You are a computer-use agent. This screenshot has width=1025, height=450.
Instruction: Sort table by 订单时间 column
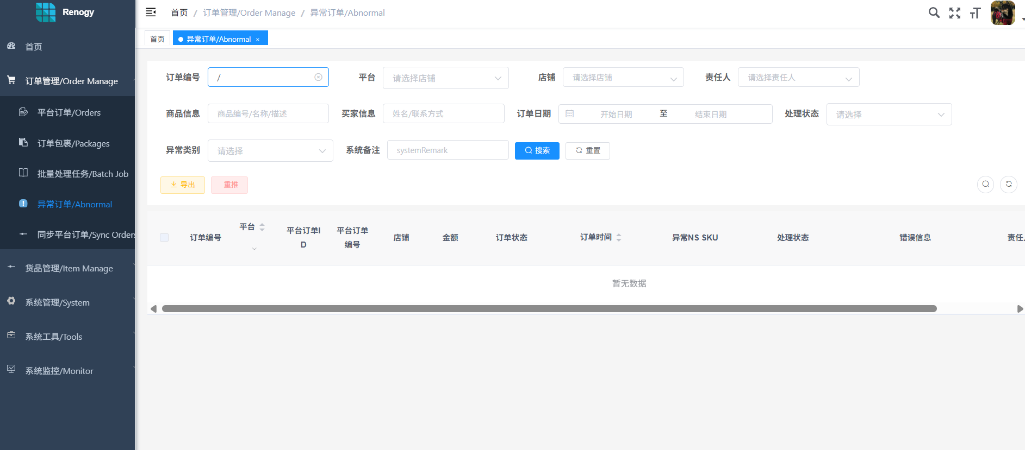click(619, 237)
